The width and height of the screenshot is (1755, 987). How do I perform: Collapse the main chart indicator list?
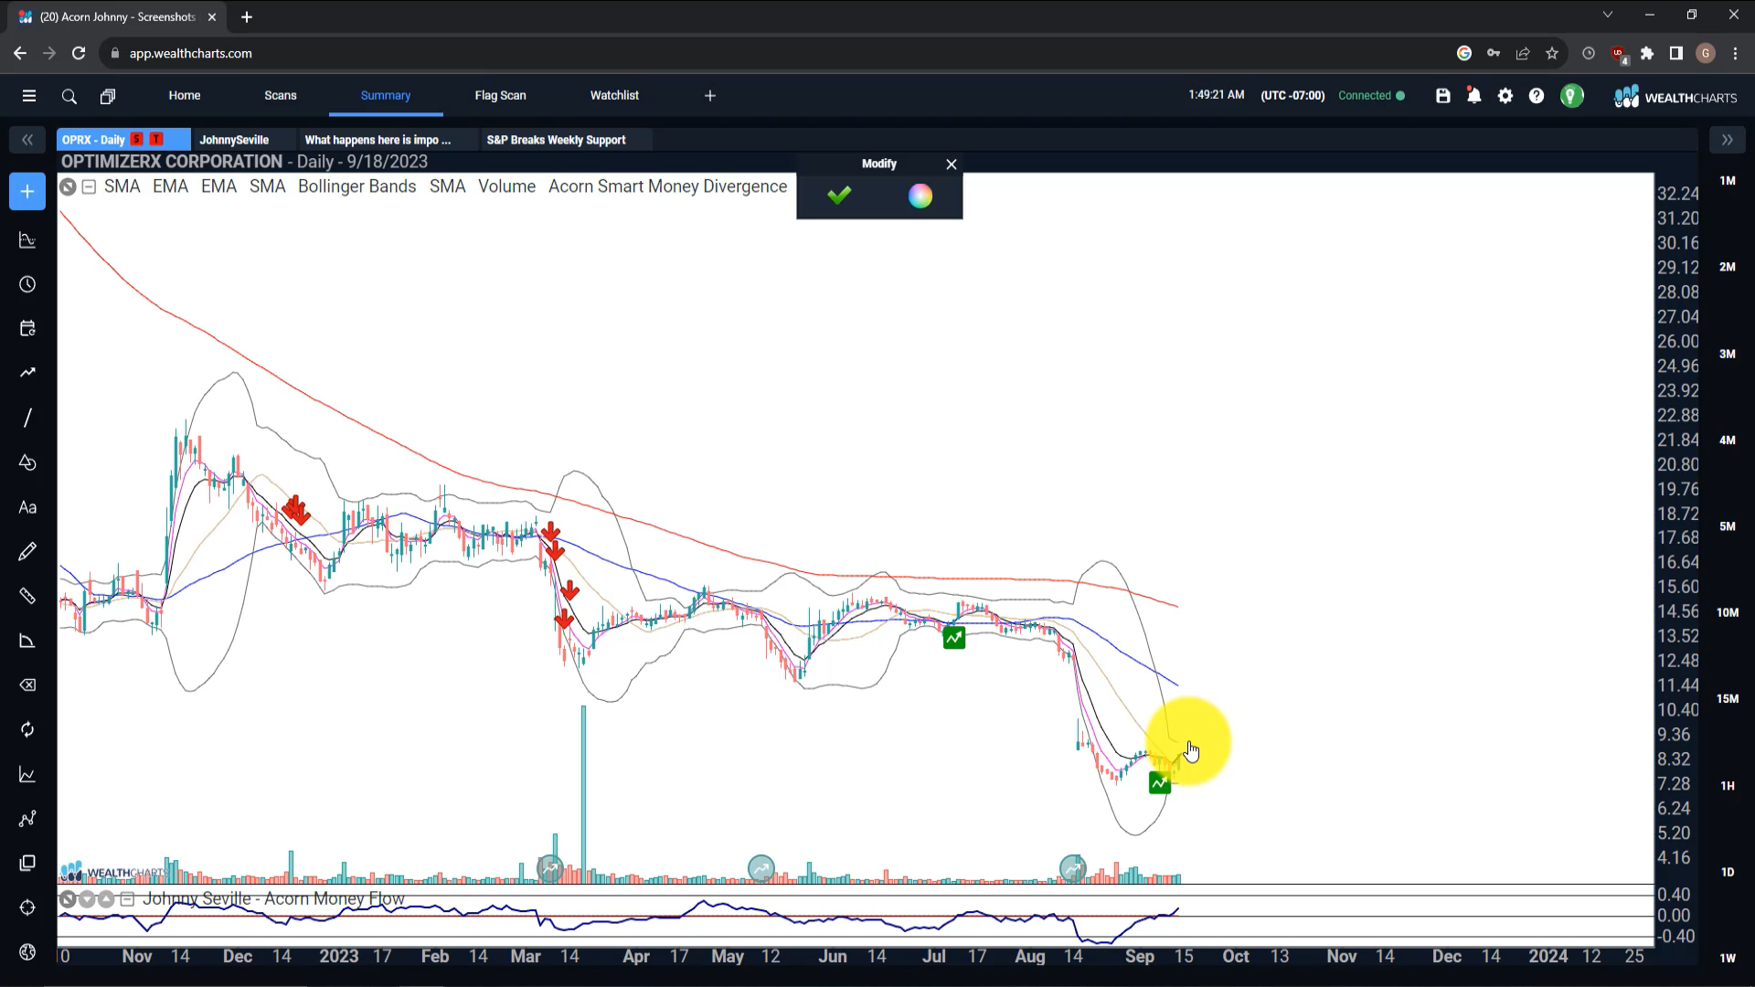coord(89,186)
